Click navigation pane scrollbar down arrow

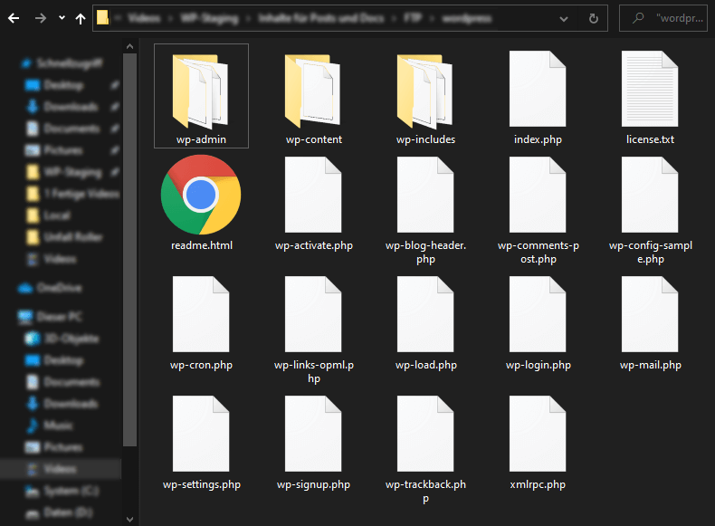click(x=130, y=520)
